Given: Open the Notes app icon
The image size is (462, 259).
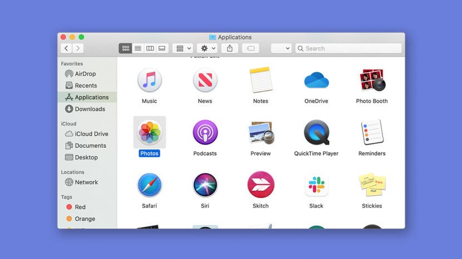Looking at the screenshot, I should pyautogui.click(x=261, y=80).
